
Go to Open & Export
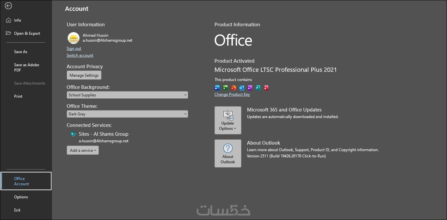point(27,33)
